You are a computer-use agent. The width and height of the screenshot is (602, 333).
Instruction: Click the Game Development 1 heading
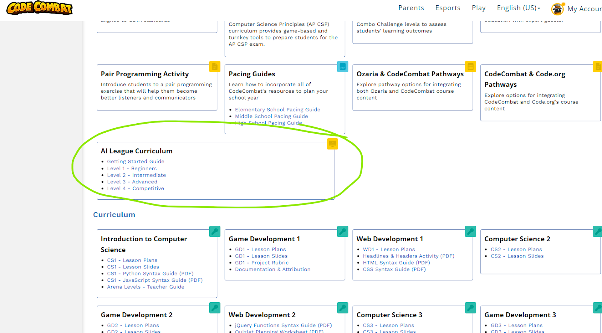point(264,239)
